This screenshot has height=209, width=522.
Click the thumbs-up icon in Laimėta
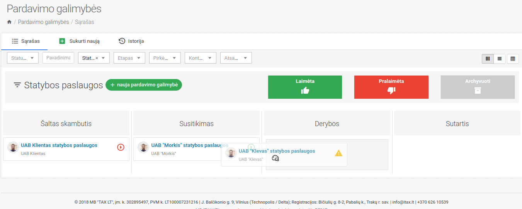tap(305, 91)
